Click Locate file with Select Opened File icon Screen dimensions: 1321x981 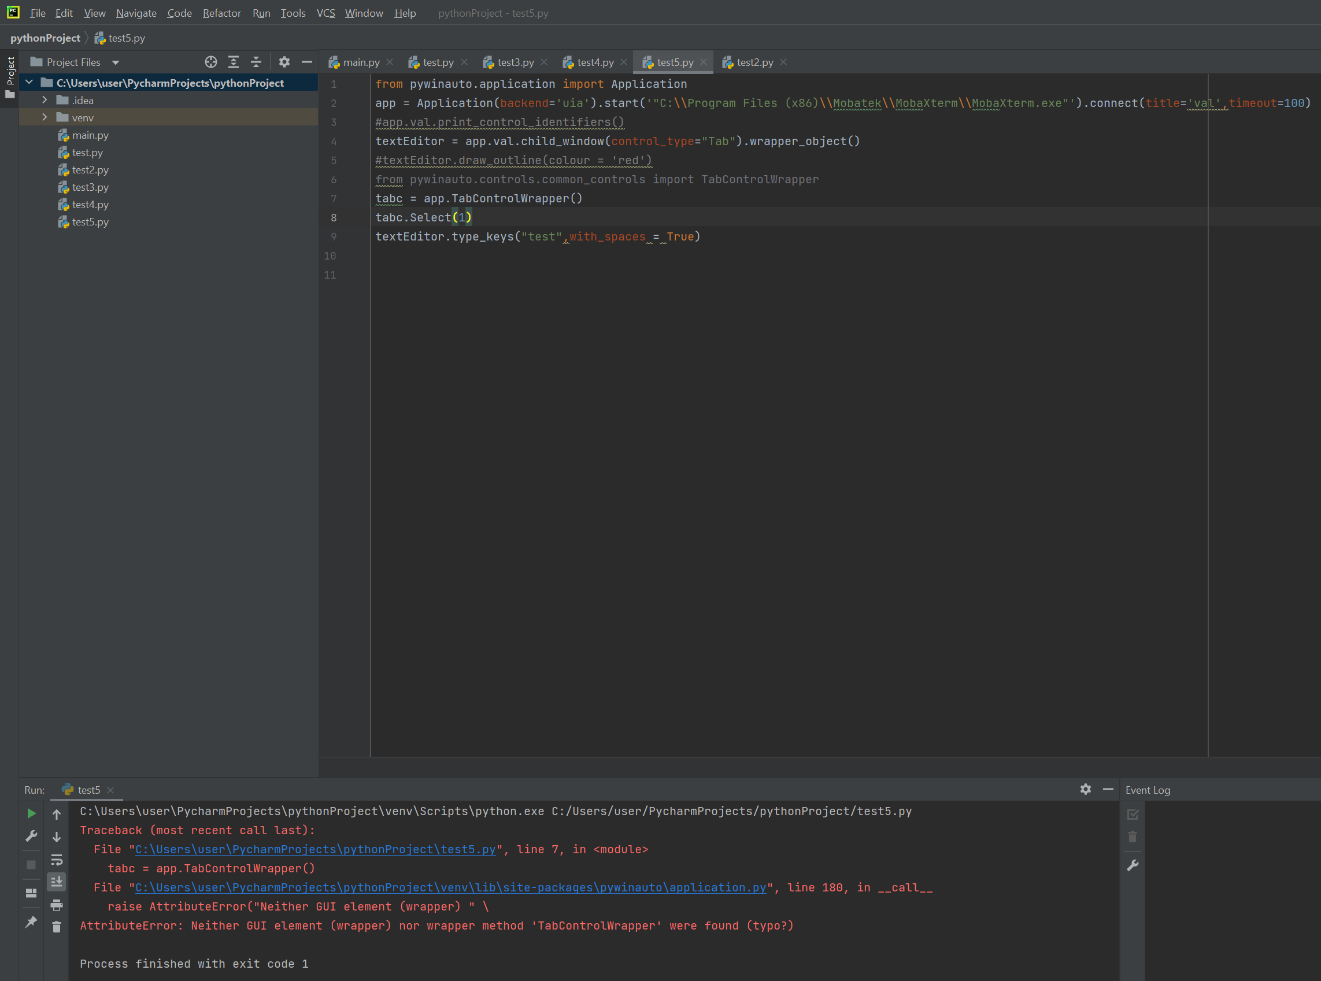(211, 62)
